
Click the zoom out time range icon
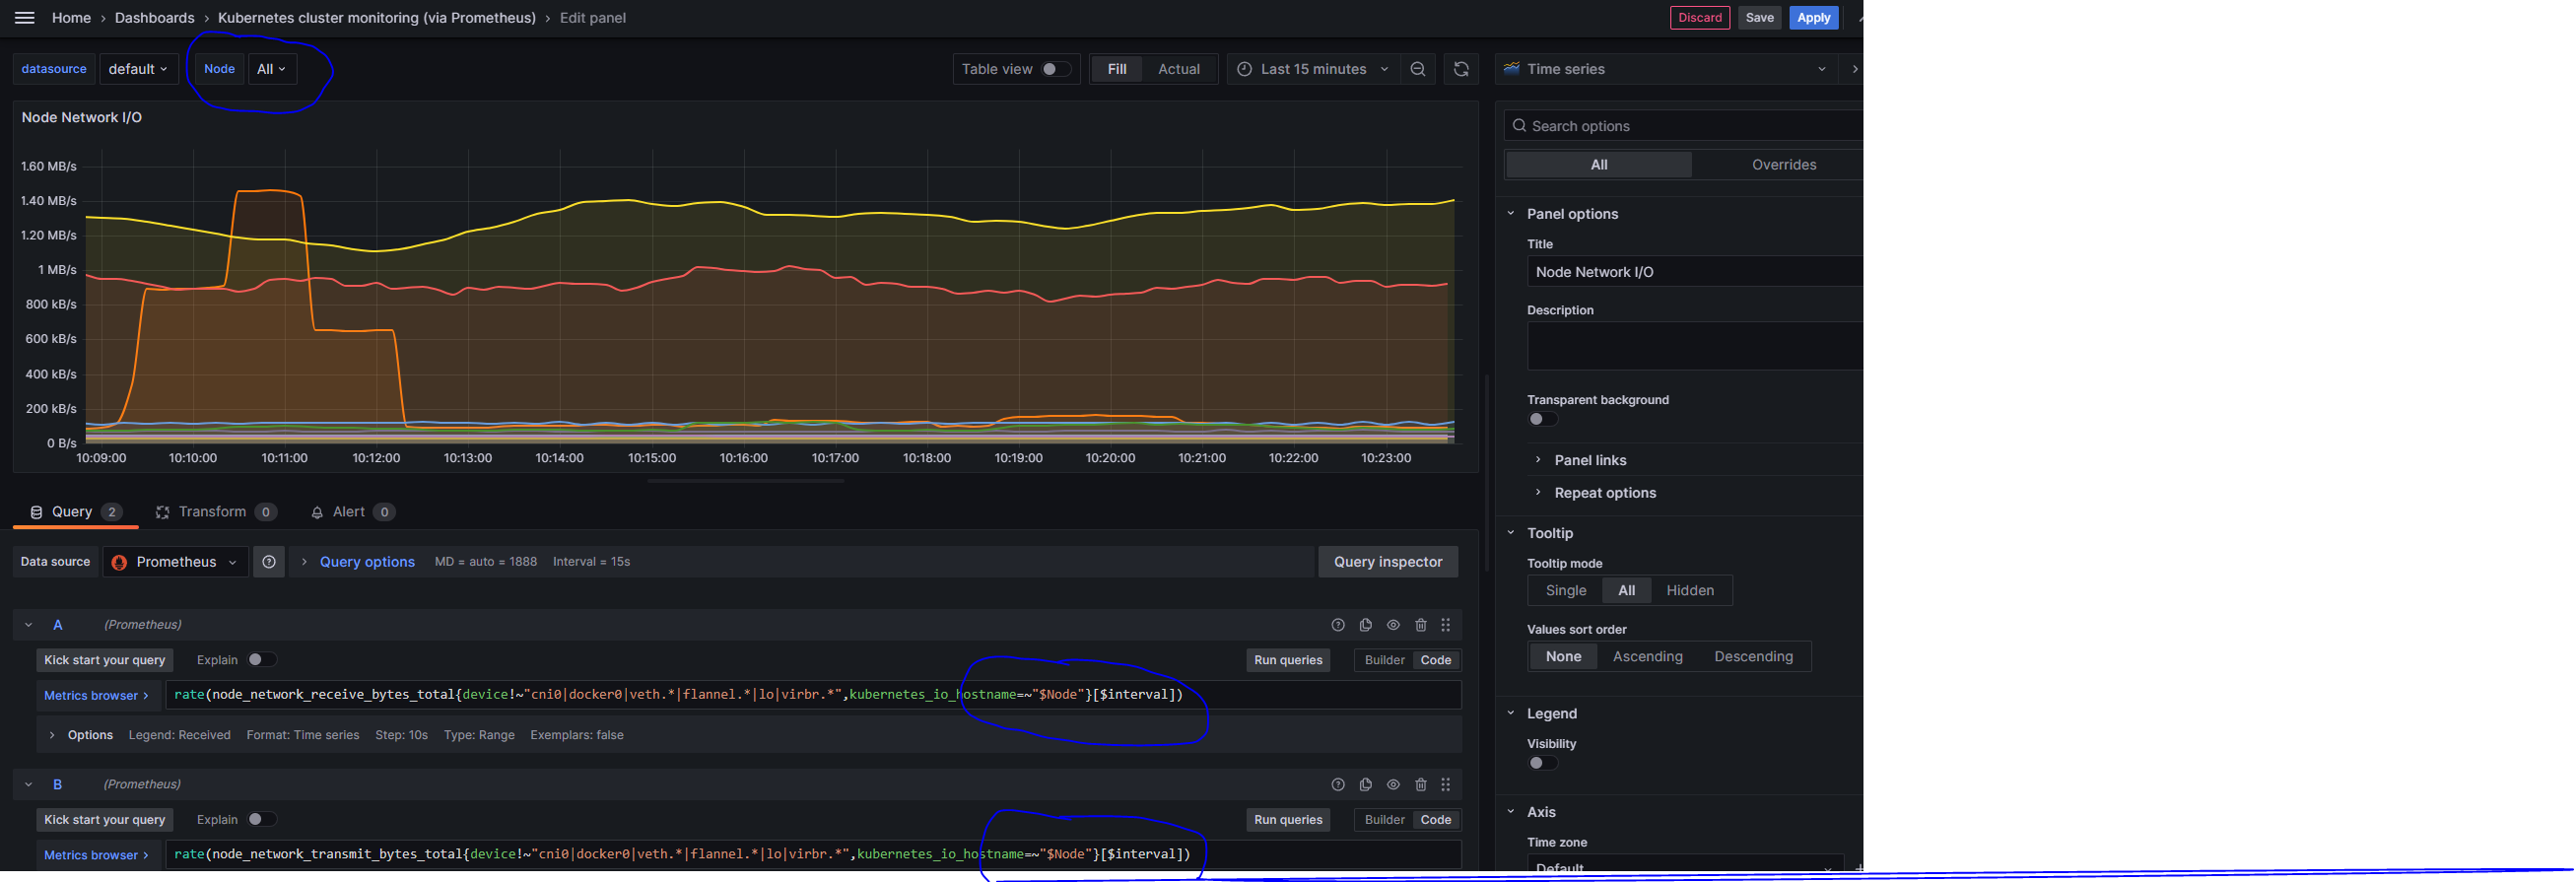click(x=1417, y=69)
